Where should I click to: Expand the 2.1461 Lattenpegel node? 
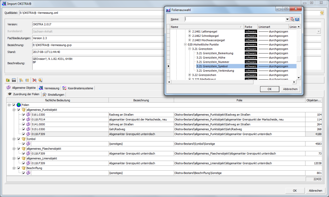(190, 32)
